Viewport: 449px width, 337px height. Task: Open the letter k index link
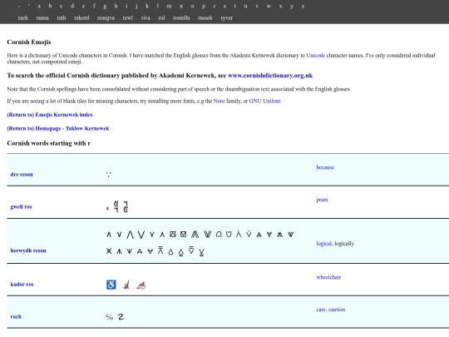(x=147, y=6)
